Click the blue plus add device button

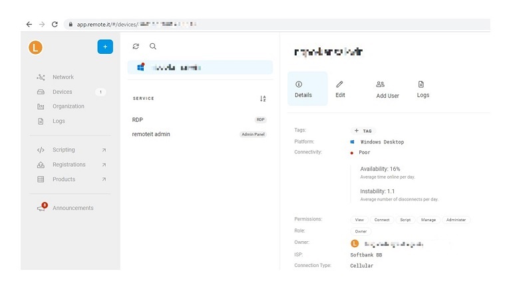pyautogui.click(x=105, y=47)
